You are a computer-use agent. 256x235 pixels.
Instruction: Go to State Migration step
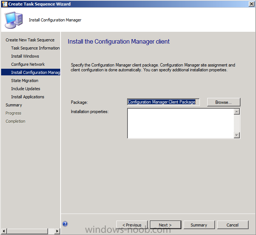[x=25, y=81]
